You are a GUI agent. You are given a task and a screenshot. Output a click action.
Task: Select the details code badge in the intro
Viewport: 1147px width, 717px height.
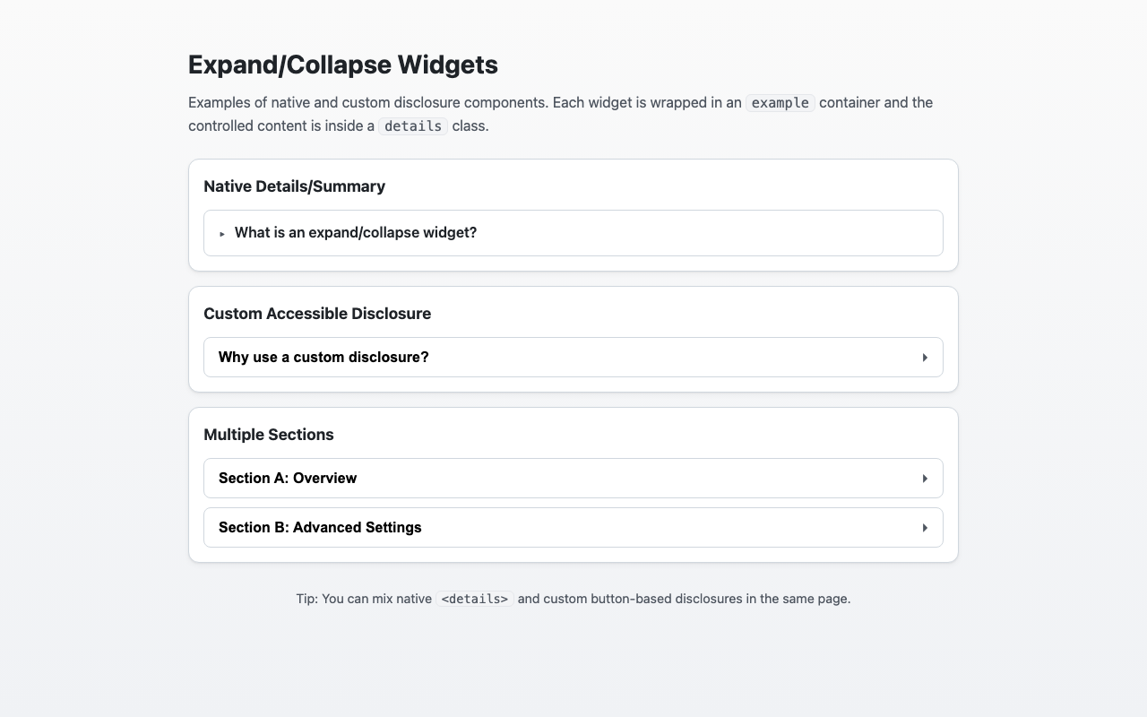click(413, 125)
